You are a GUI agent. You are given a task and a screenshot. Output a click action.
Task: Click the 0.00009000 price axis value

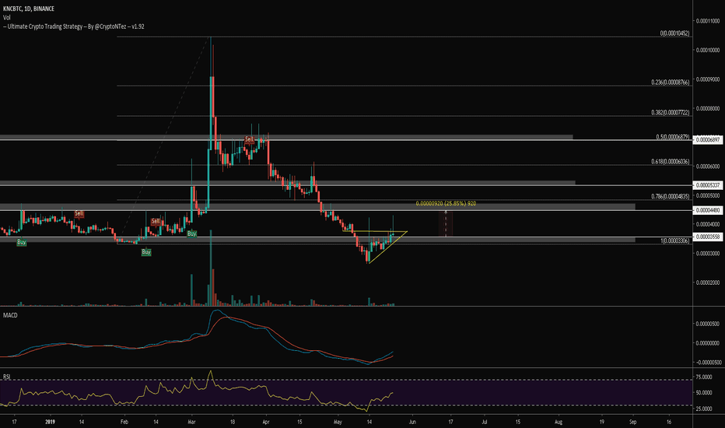708,79
